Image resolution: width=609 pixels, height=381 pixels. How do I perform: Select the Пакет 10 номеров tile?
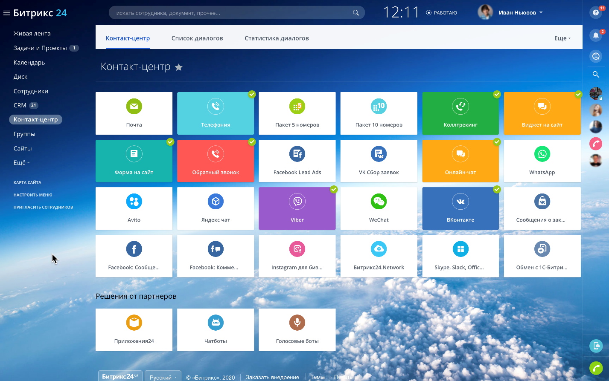(379, 113)
